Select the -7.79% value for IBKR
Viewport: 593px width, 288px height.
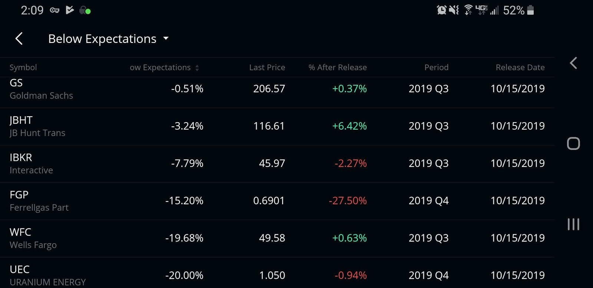(x=187, y=164)
